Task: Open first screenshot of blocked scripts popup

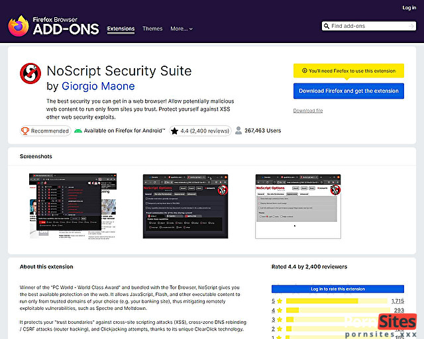Action: click(x=73, y=206)
